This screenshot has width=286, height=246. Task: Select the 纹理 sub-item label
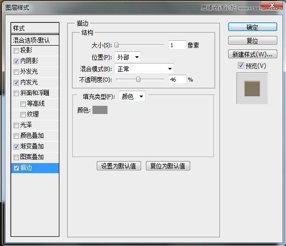click(x=33, y=115)
